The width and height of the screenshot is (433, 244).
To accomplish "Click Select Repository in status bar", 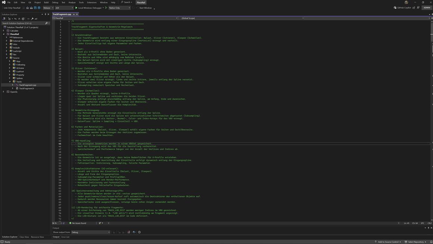I will [x=415, y=242].
